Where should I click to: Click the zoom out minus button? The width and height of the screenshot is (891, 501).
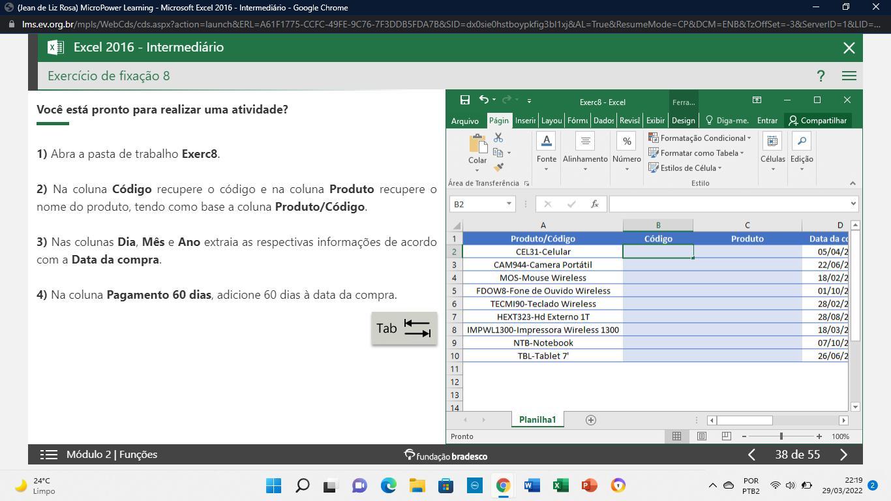744,436
